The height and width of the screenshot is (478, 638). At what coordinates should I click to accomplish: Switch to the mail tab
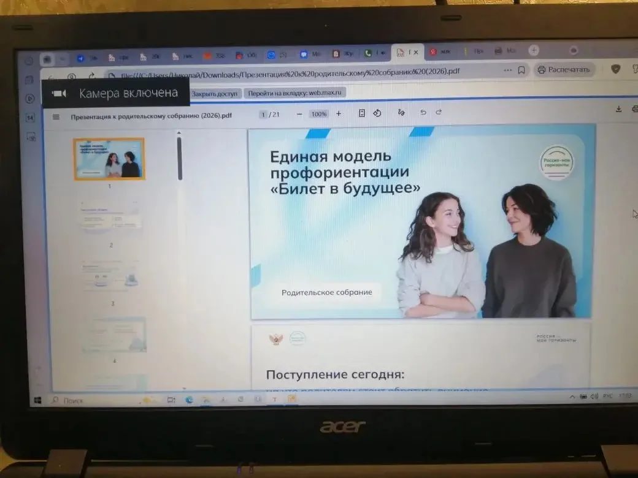coord(278,55)
